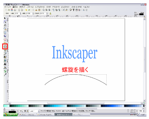This screenshot has width=149, height=119.
Task: Adjust zoom percentage spinner in status bar
Action: [x=144, y=111]
